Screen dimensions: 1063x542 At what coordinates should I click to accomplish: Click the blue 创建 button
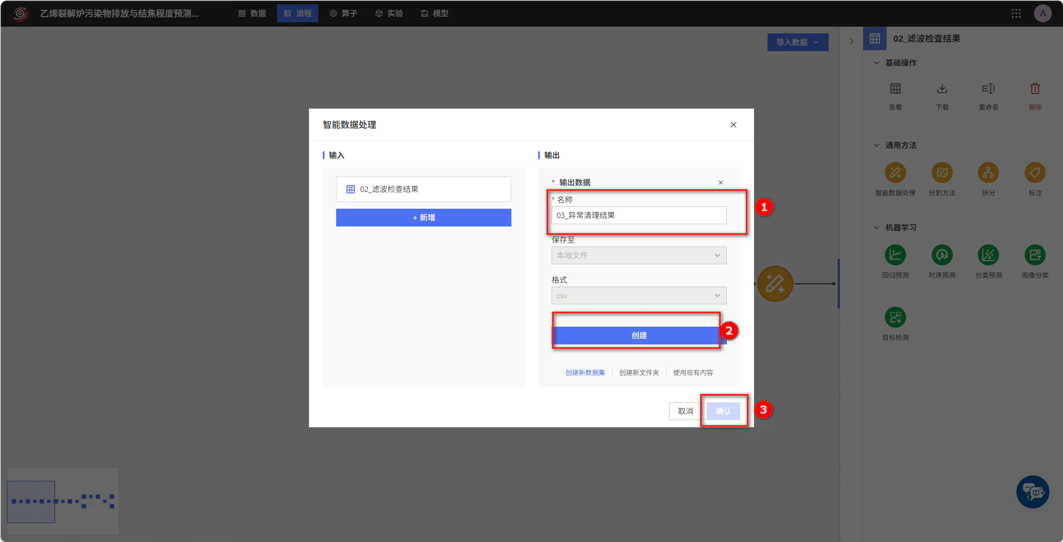pos(638,336)
